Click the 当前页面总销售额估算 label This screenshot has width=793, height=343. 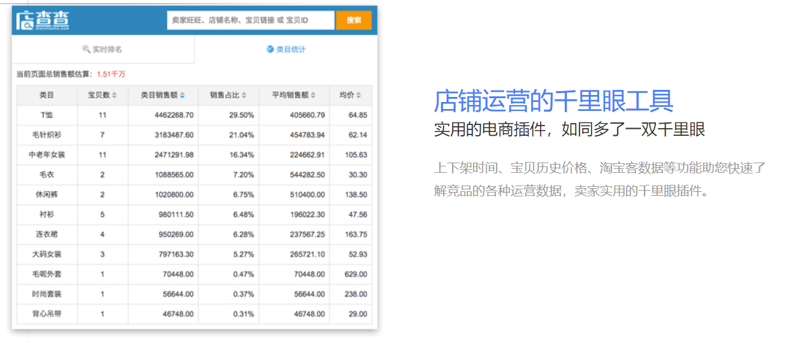click(x=55, y=74)
